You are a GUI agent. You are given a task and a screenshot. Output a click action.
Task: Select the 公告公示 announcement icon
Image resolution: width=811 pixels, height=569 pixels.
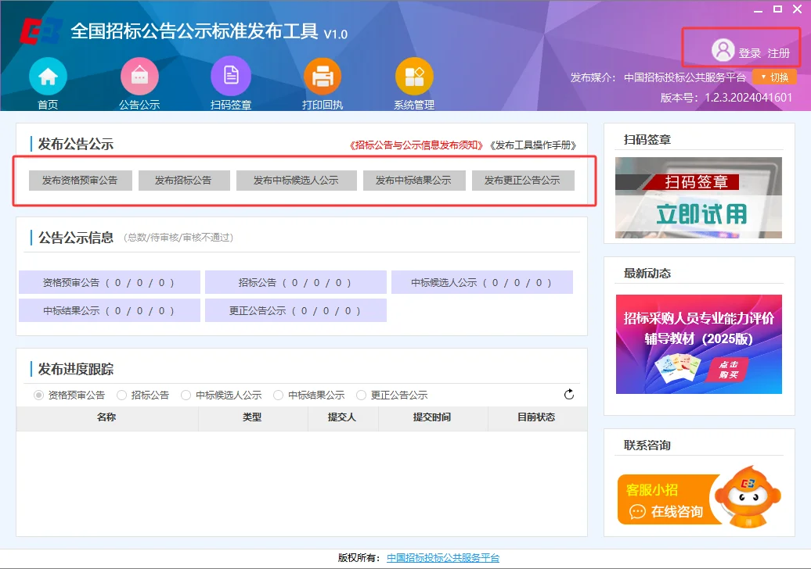pyautogui.click(x=139, y=75)
